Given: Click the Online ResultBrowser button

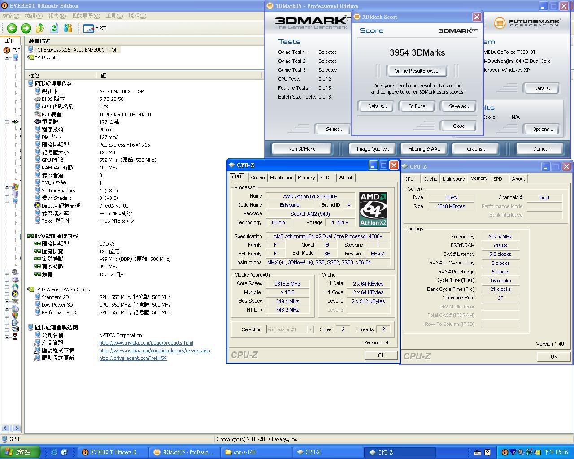Looking at the screenshot, I should click(x=417, y=71).
